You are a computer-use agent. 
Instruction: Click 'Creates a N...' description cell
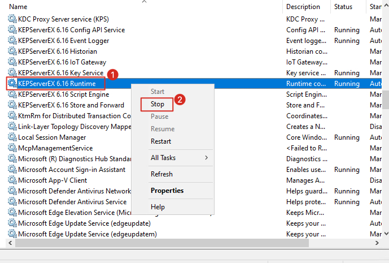(305, 127)
